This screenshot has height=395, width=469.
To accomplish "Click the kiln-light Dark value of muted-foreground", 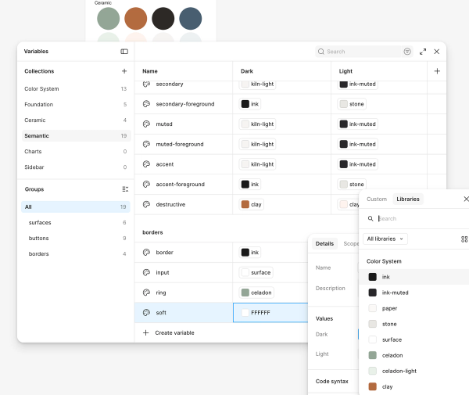I will tap(257, 144).
